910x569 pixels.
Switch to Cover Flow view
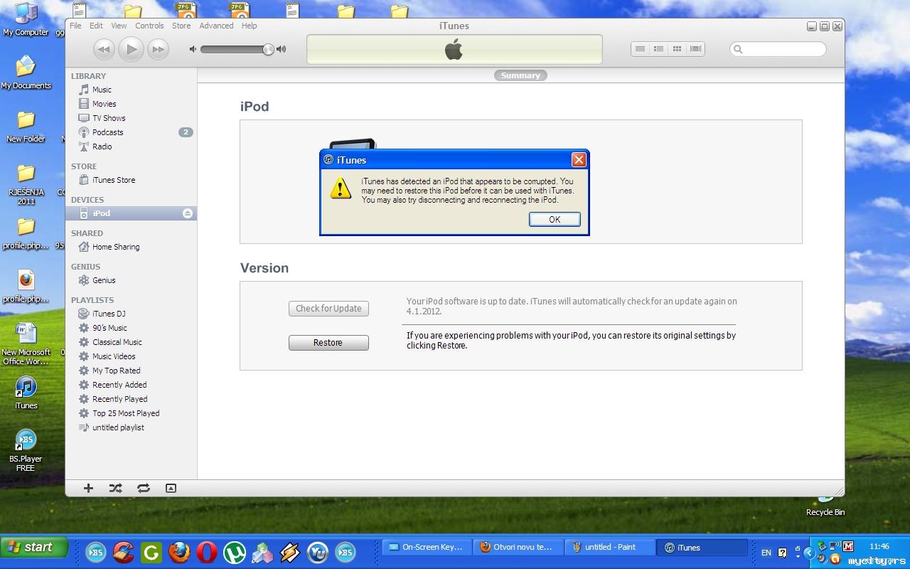coord(695,49)
